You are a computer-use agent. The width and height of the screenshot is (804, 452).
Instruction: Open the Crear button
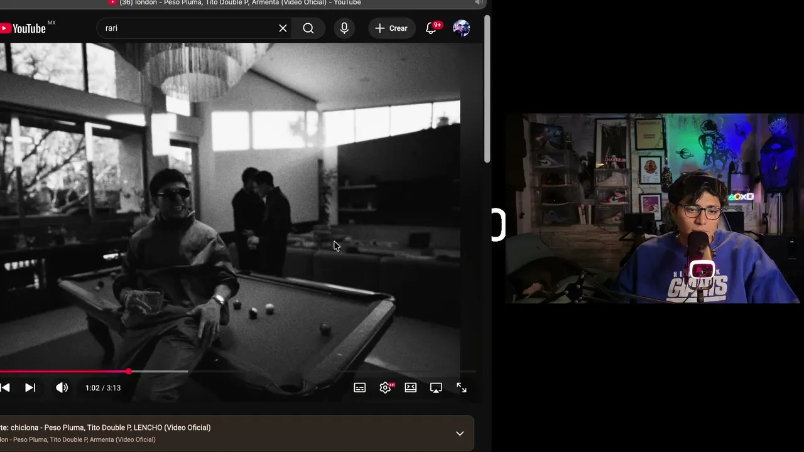pos(392,28)
